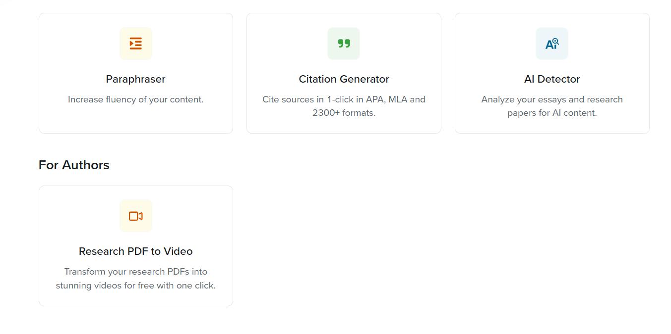
Task: Click the "papers for AI content" line
Action: [x=552, y=113]
